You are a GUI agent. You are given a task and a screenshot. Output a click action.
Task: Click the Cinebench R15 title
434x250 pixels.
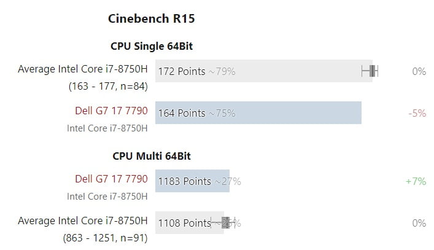151,18
